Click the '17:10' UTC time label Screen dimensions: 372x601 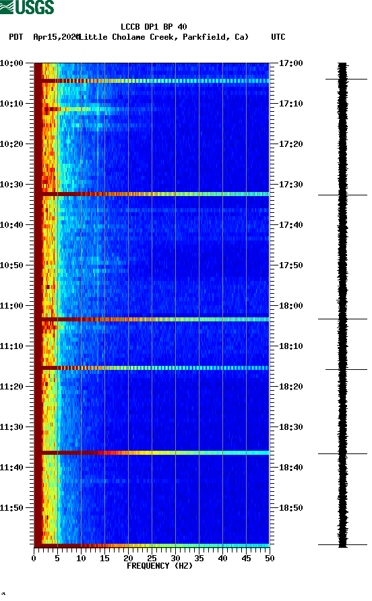coord(291,104)
